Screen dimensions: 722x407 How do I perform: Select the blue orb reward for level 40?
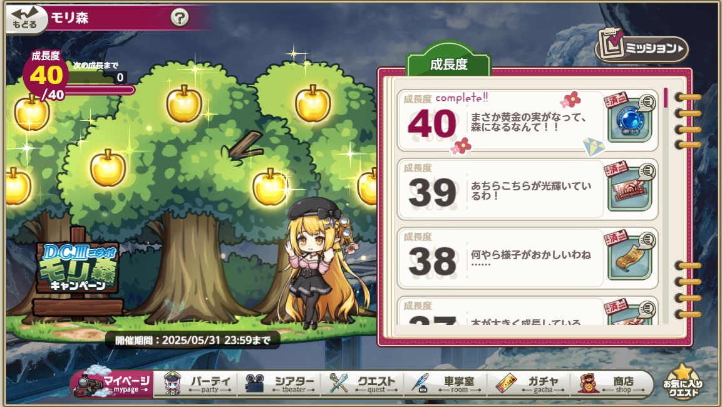(x=629, y=121)
